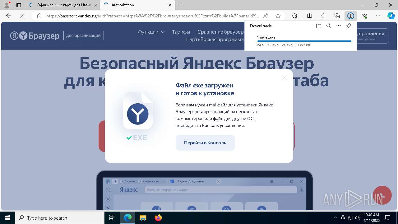Search downloads with the magnifier icon
The width and height of the screenshot is (398, 224).
329,26
